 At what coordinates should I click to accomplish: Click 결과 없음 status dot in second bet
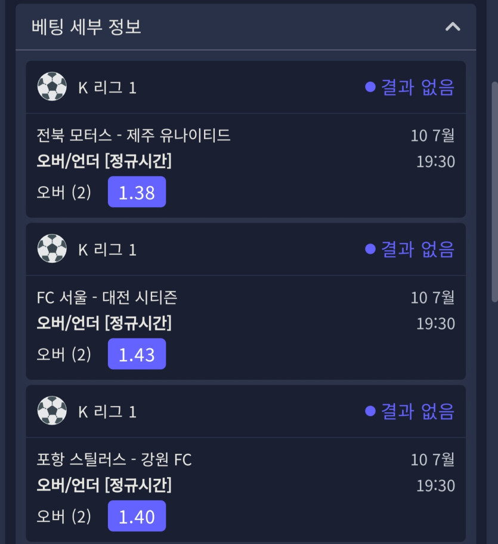pyautogui.click(x=370, y=249)
